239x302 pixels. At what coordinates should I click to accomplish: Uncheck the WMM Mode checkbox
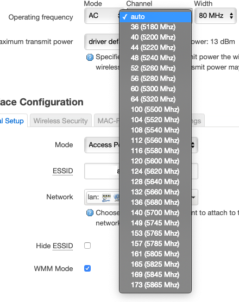click(87, 268)
